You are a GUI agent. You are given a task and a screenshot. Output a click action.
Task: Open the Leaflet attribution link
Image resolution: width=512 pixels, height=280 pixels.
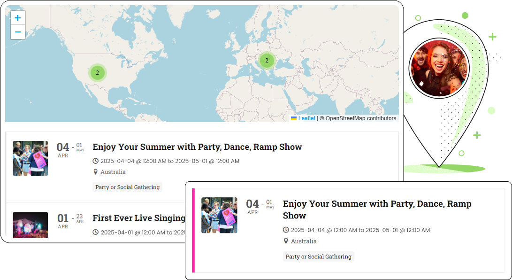[306, 118]
